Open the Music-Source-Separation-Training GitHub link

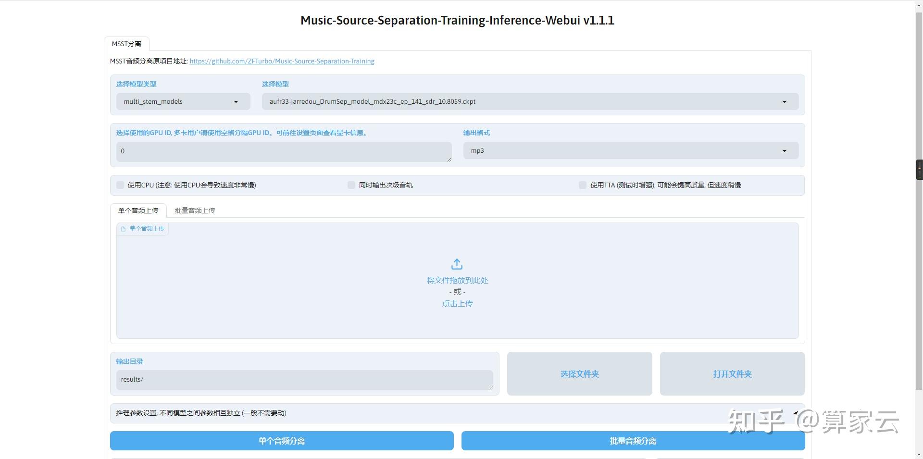pos(282,61)
